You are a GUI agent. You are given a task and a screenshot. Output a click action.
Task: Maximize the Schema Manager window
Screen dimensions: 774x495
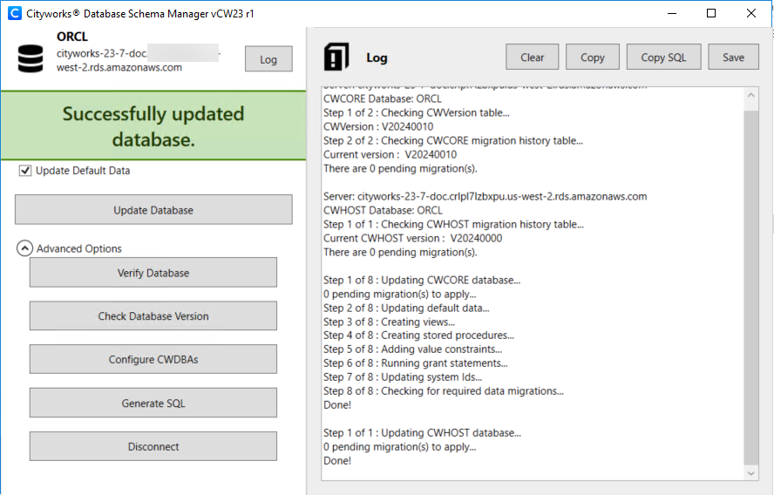(x=711, y=13)
